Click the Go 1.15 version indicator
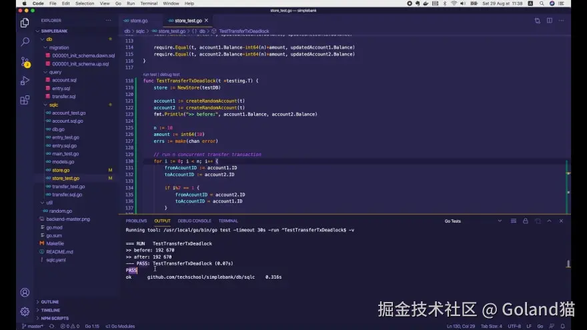The height and width of the screenshot is (330, 587). point(92,326)
